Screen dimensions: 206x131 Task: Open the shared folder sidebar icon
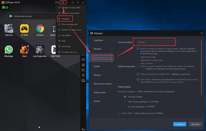(83, 70)
